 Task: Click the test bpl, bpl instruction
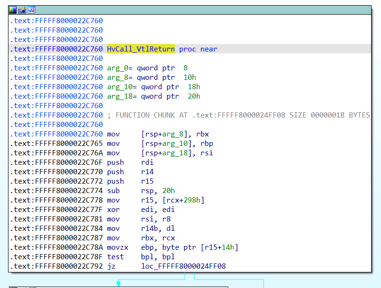pyautogui.click(x=141, y=257)
